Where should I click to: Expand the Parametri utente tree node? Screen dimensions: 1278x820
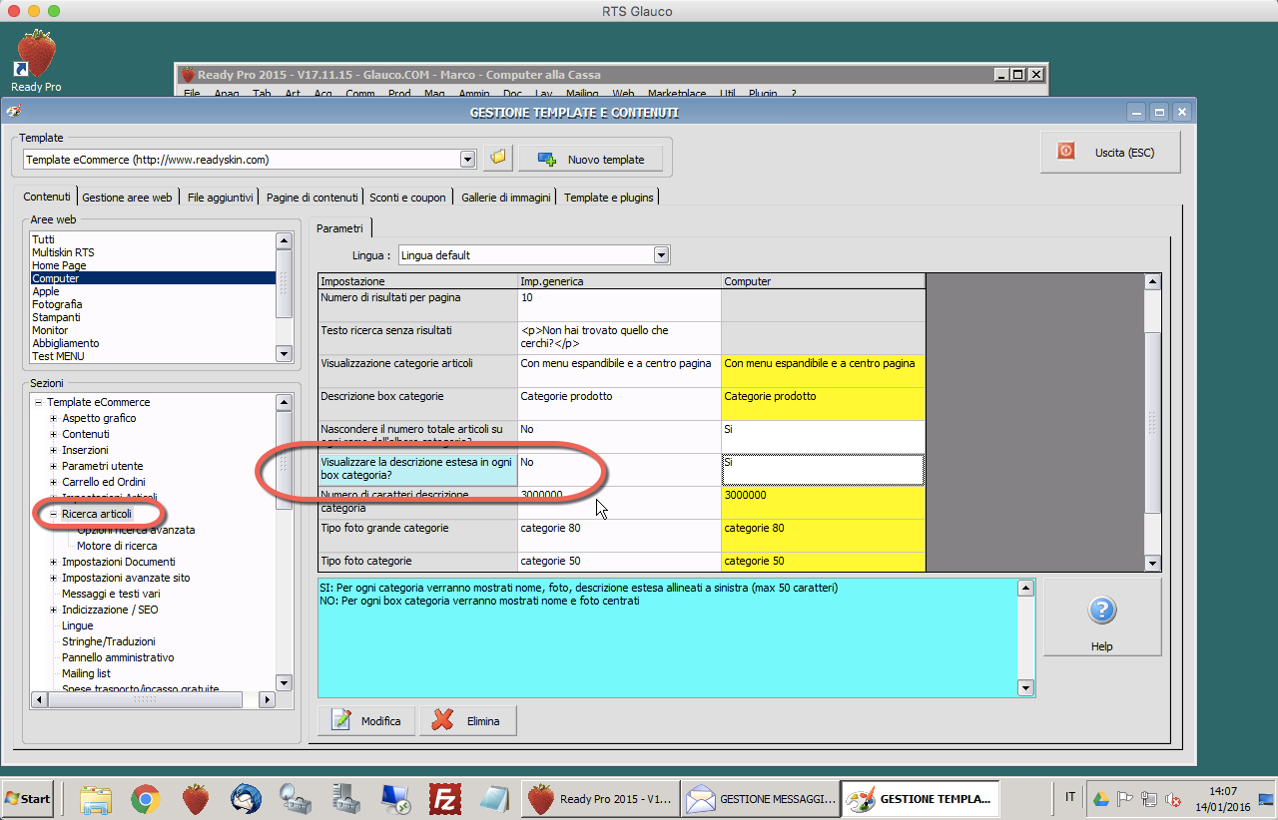54,466
